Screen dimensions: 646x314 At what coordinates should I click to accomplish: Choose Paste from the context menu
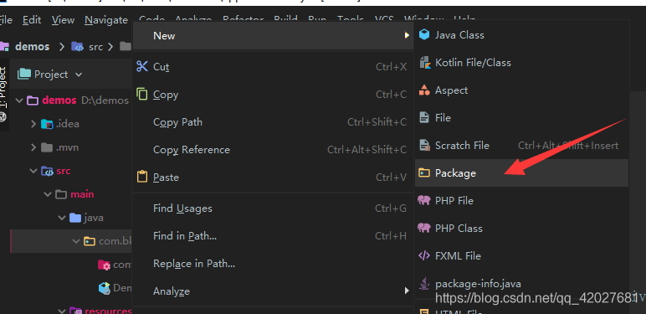click(273, 178)
